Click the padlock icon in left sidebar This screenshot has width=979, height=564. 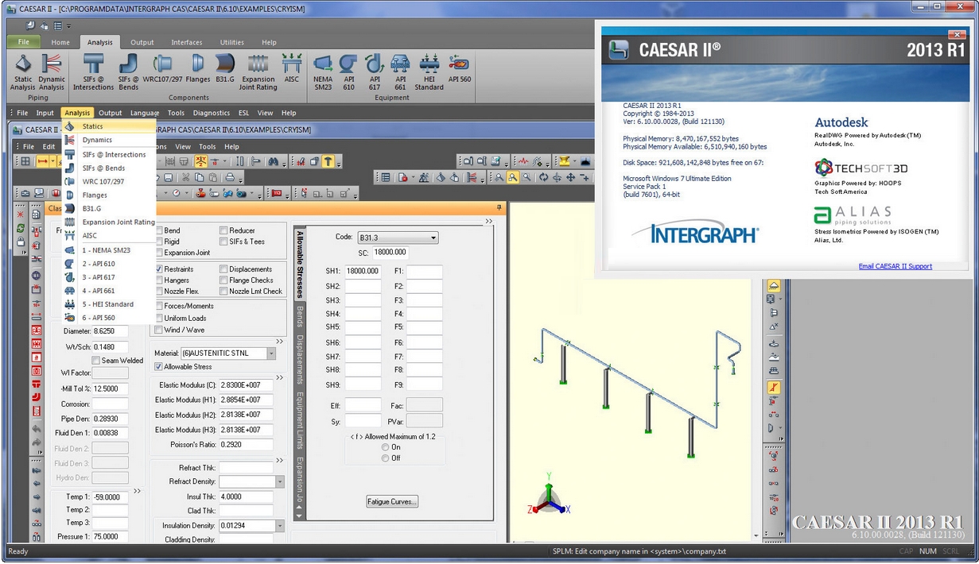(20, 241)
